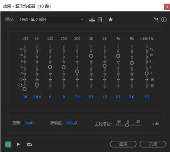Edit the <31 band value -18
The image size is (170, 152).
pyautogui.click(x=24, y=97)
